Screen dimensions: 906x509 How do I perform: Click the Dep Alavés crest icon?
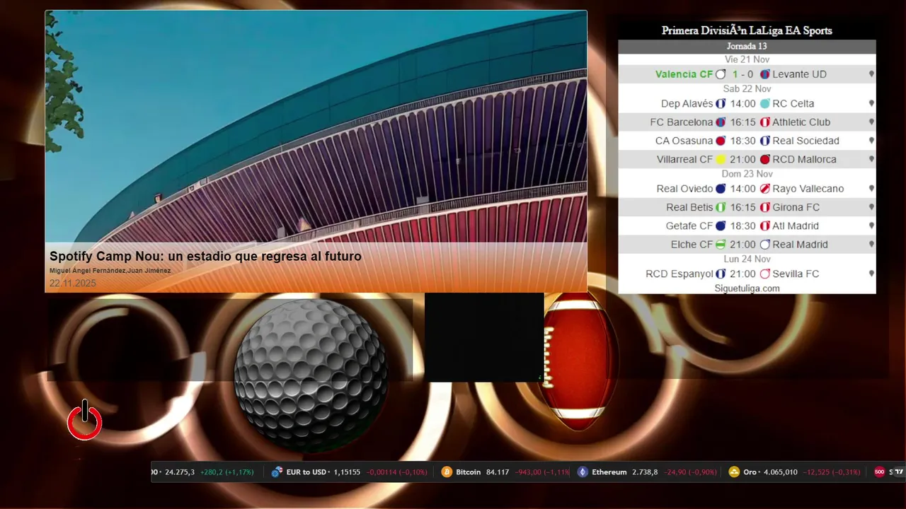(x=721, y=104)
